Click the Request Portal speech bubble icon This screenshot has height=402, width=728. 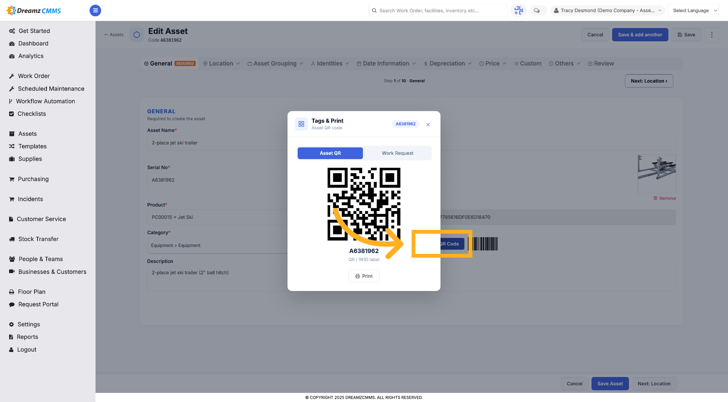12,305
